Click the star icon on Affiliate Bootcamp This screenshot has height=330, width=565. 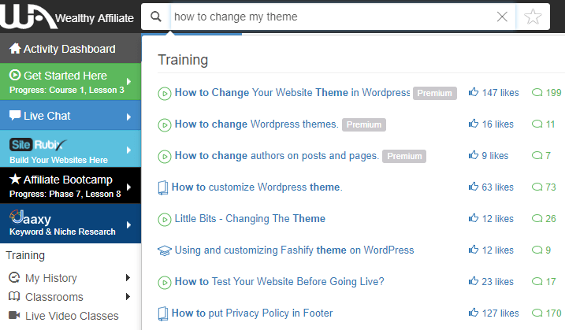[15, 179]
